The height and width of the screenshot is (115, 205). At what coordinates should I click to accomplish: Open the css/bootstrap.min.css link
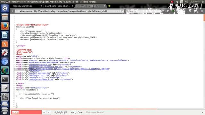[x=40, y=65]
